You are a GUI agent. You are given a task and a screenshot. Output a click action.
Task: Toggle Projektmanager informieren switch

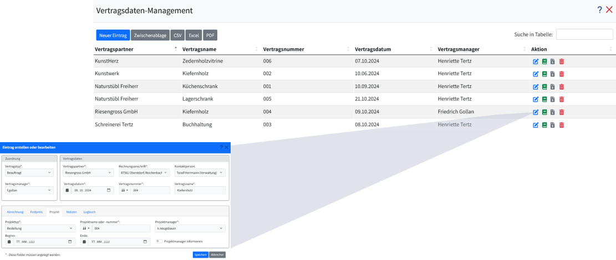159,241
